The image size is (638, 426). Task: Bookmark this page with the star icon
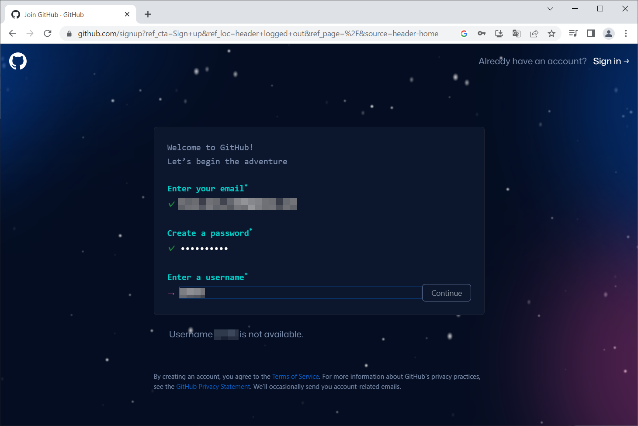[551, 34]
